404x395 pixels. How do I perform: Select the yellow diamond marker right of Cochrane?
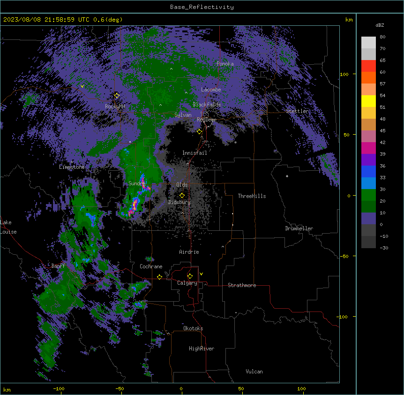pos(159,277)
